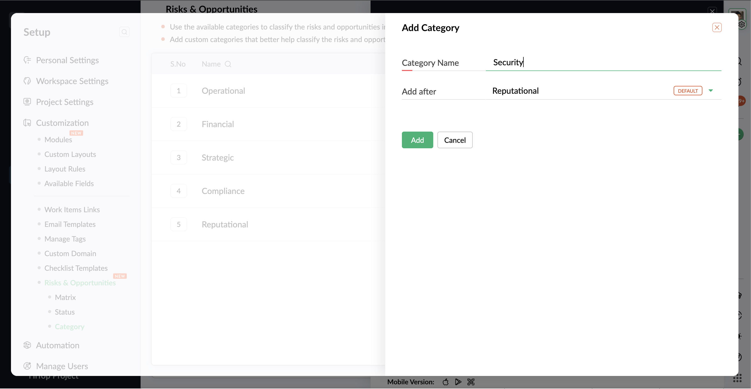Click the Category Name text field
751x389 pixels.
coord(603,62)
